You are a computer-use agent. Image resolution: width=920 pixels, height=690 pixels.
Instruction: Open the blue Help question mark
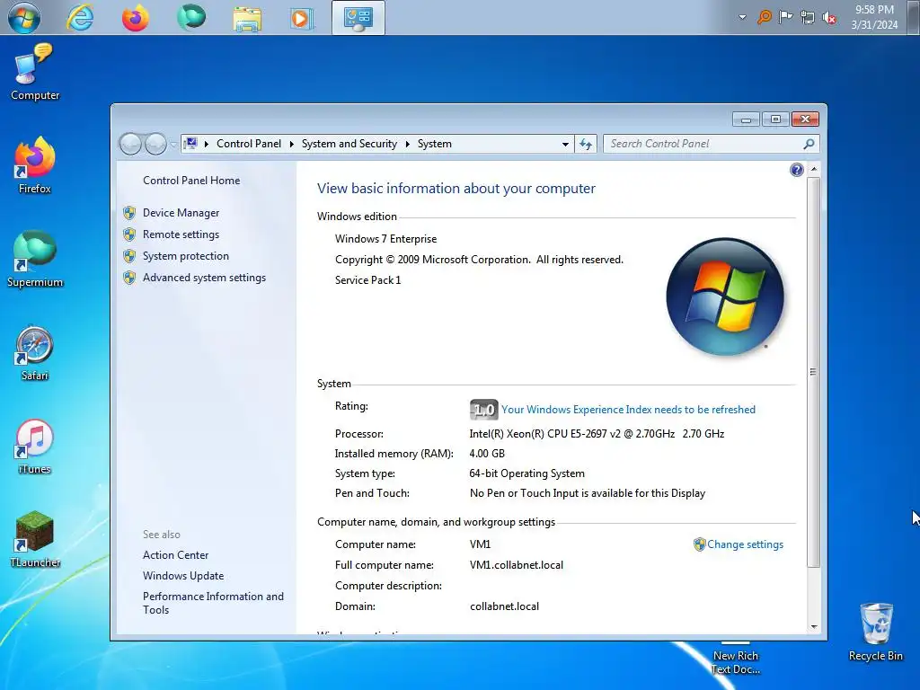(796, 170)
